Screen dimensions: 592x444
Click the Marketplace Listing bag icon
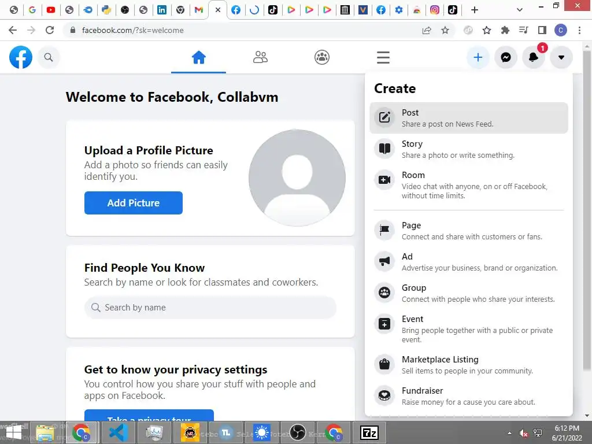pos(384,364)
